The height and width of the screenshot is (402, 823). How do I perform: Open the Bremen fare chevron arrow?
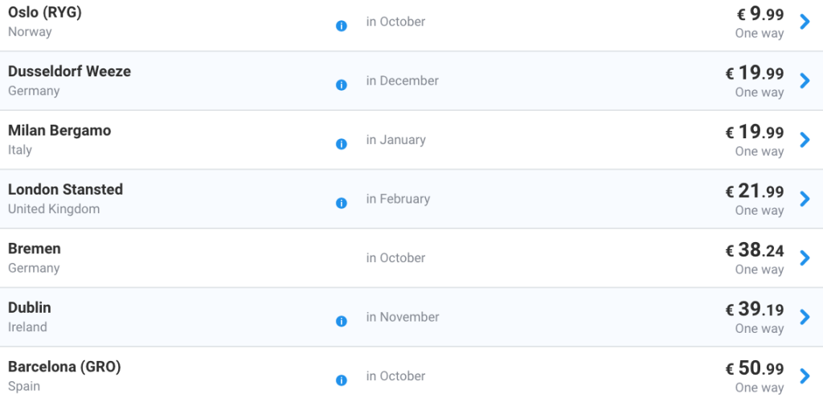pos(805,258)
